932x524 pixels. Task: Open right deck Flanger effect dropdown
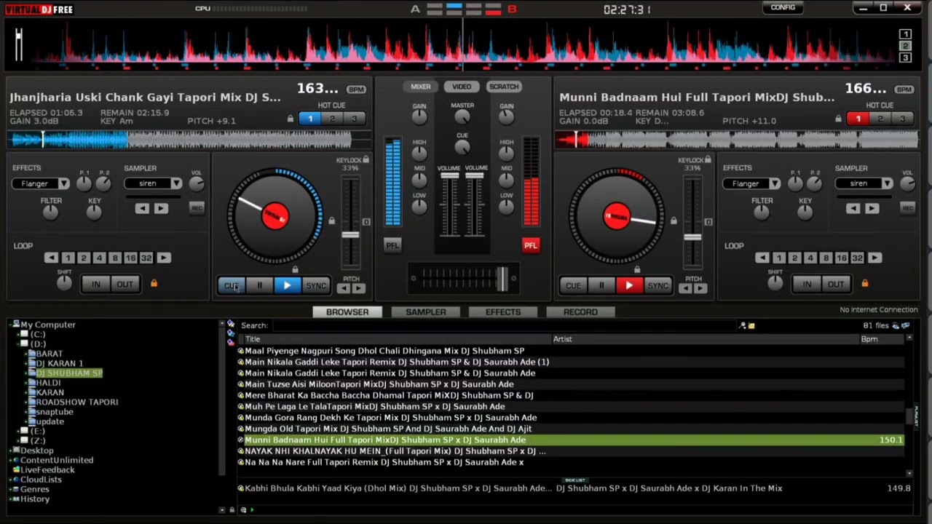click(x=775, y=184)
